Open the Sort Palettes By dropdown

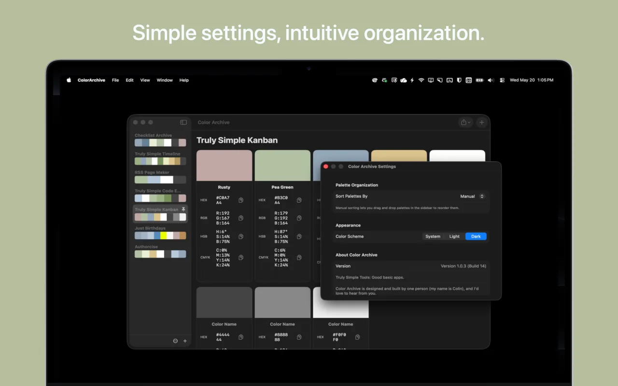click(x=472, y=196)
